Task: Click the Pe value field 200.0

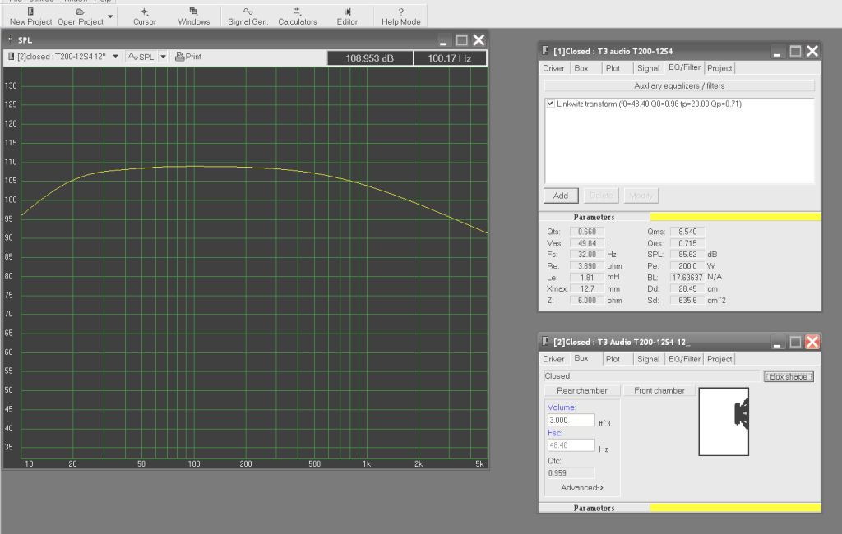Action: (x=687, y=266)
